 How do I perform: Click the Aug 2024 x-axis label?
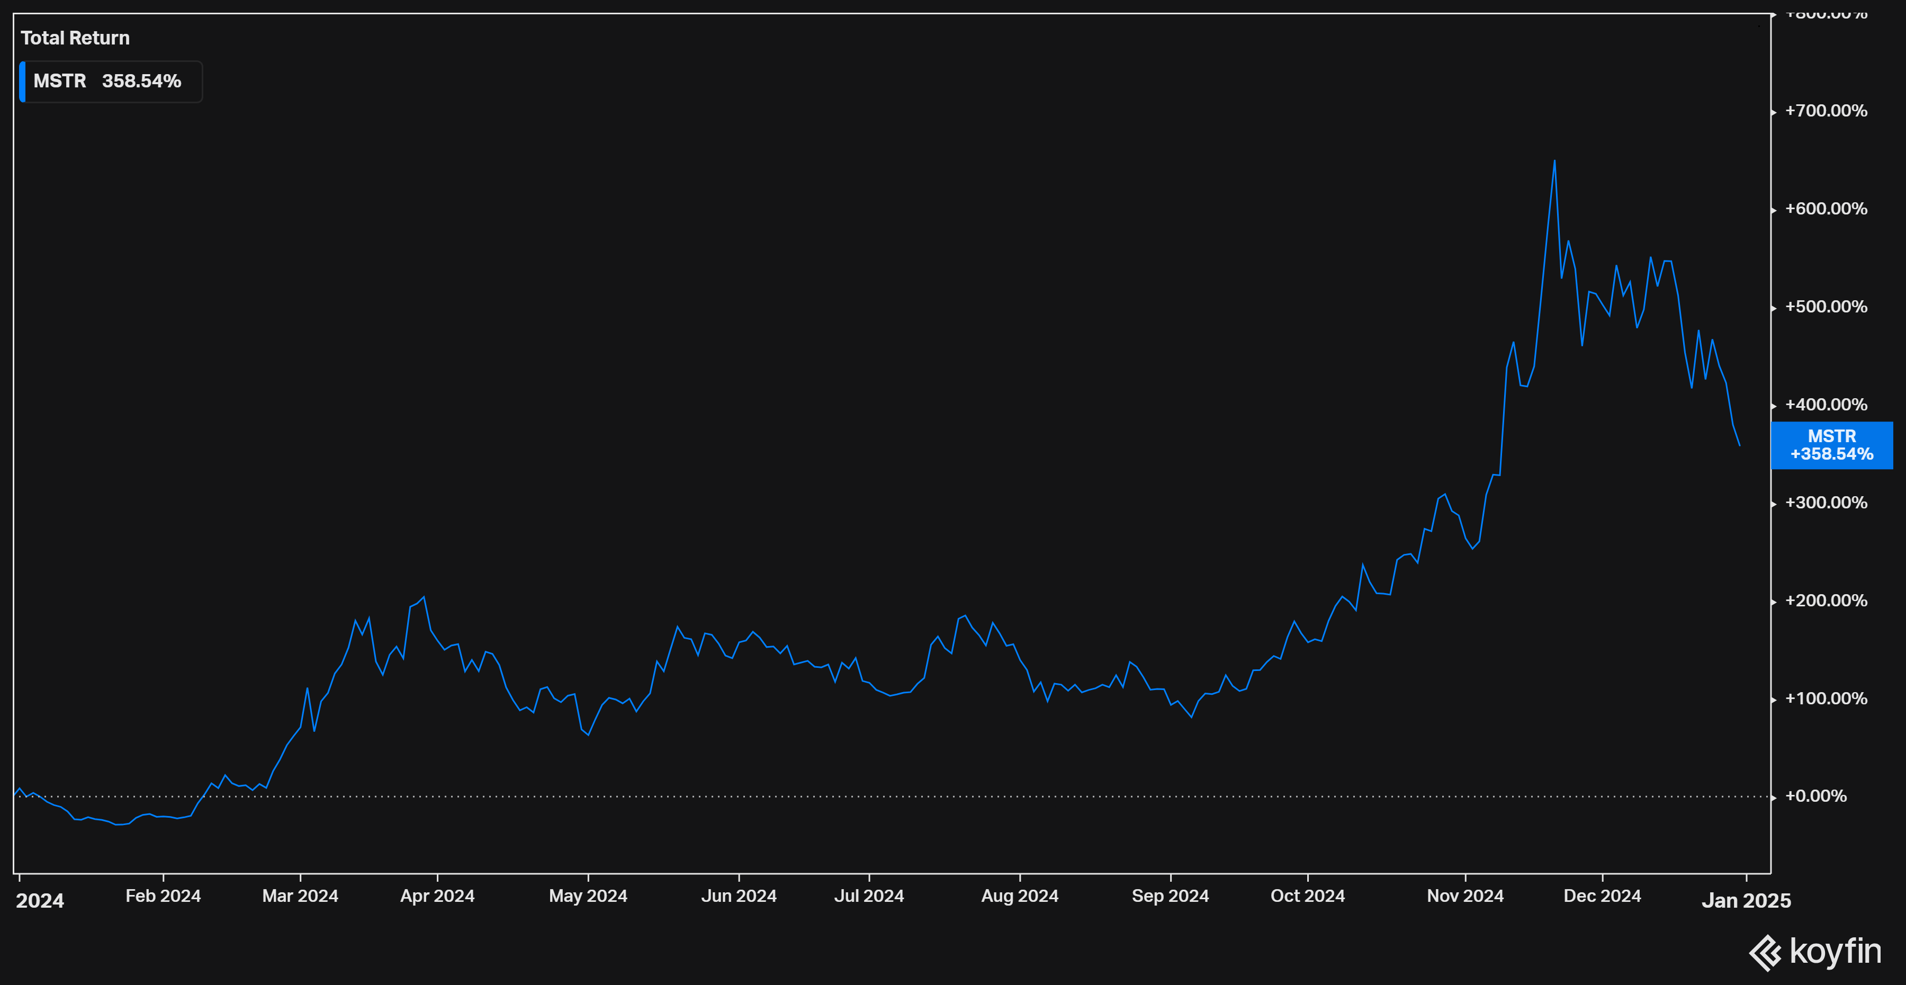pos(1020,896)
